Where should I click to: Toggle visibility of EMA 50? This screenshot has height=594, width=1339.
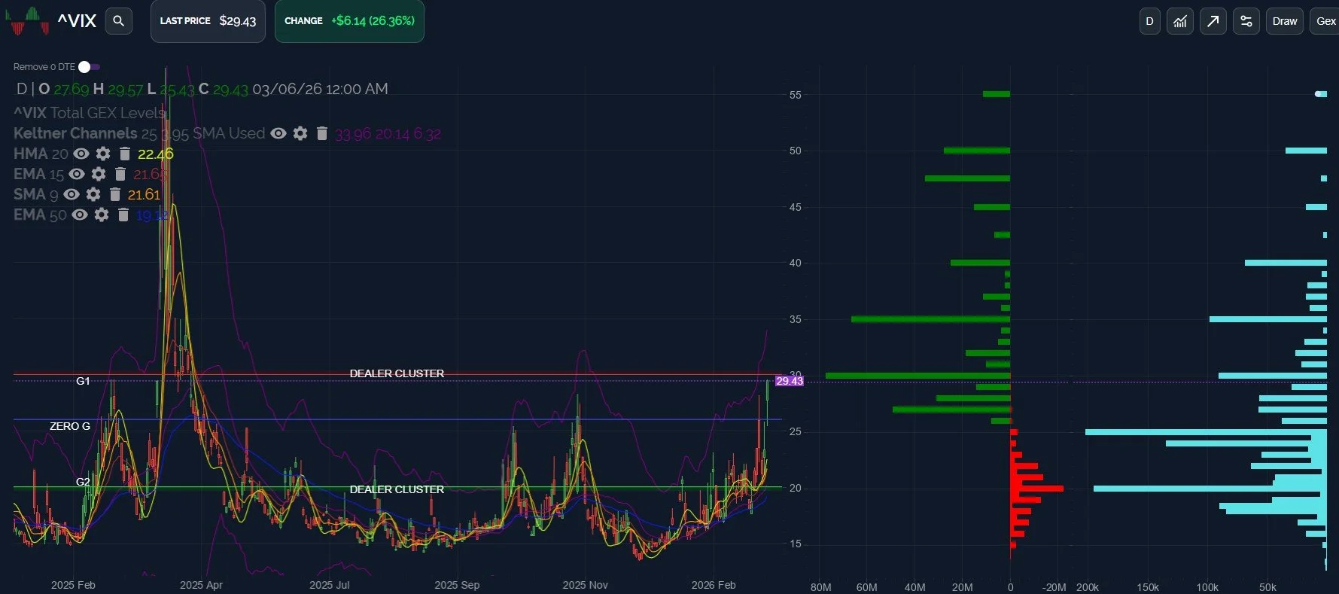click(80, 215)
